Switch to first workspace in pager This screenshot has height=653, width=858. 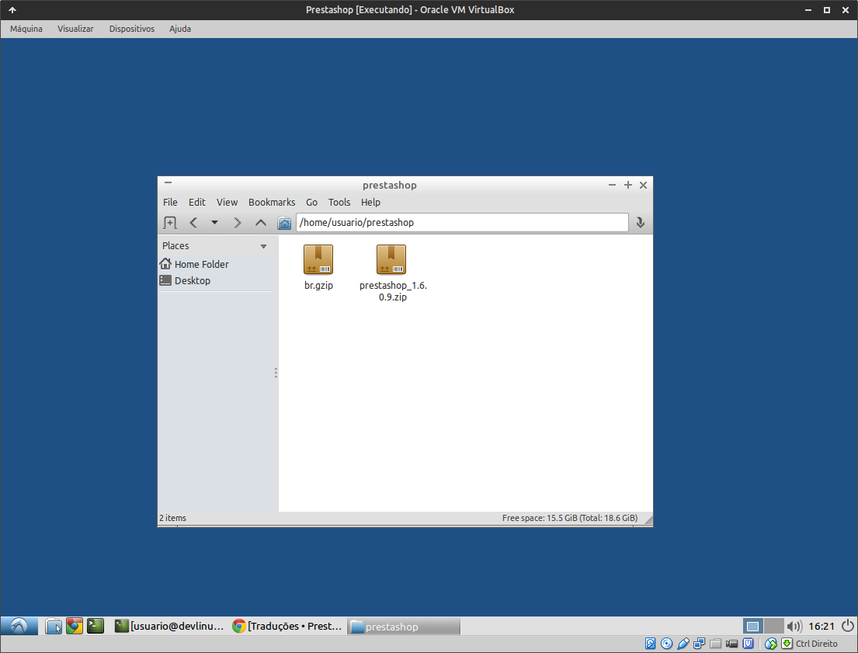(x=753, y=626)
